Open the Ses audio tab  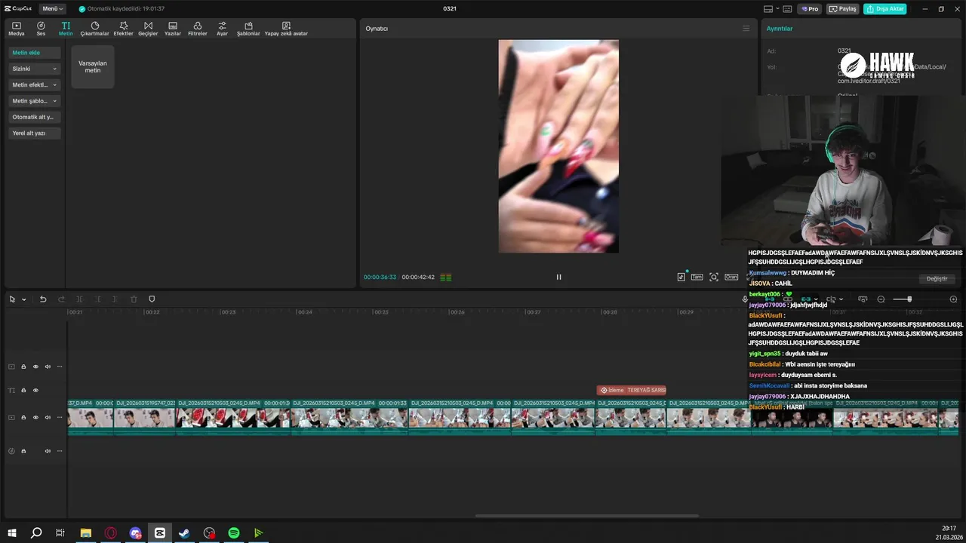click(41, 29)
